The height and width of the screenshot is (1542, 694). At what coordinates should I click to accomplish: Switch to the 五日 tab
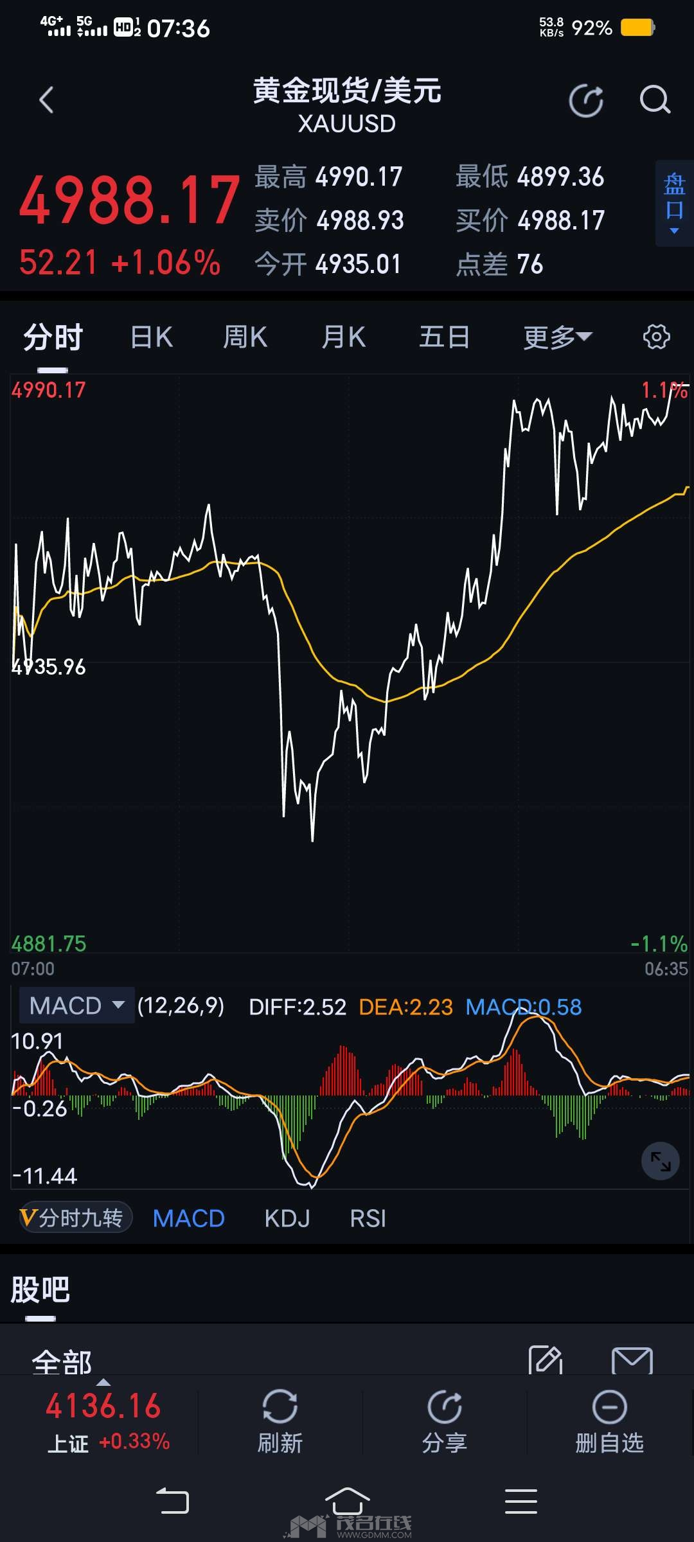[x=444, y=337]
